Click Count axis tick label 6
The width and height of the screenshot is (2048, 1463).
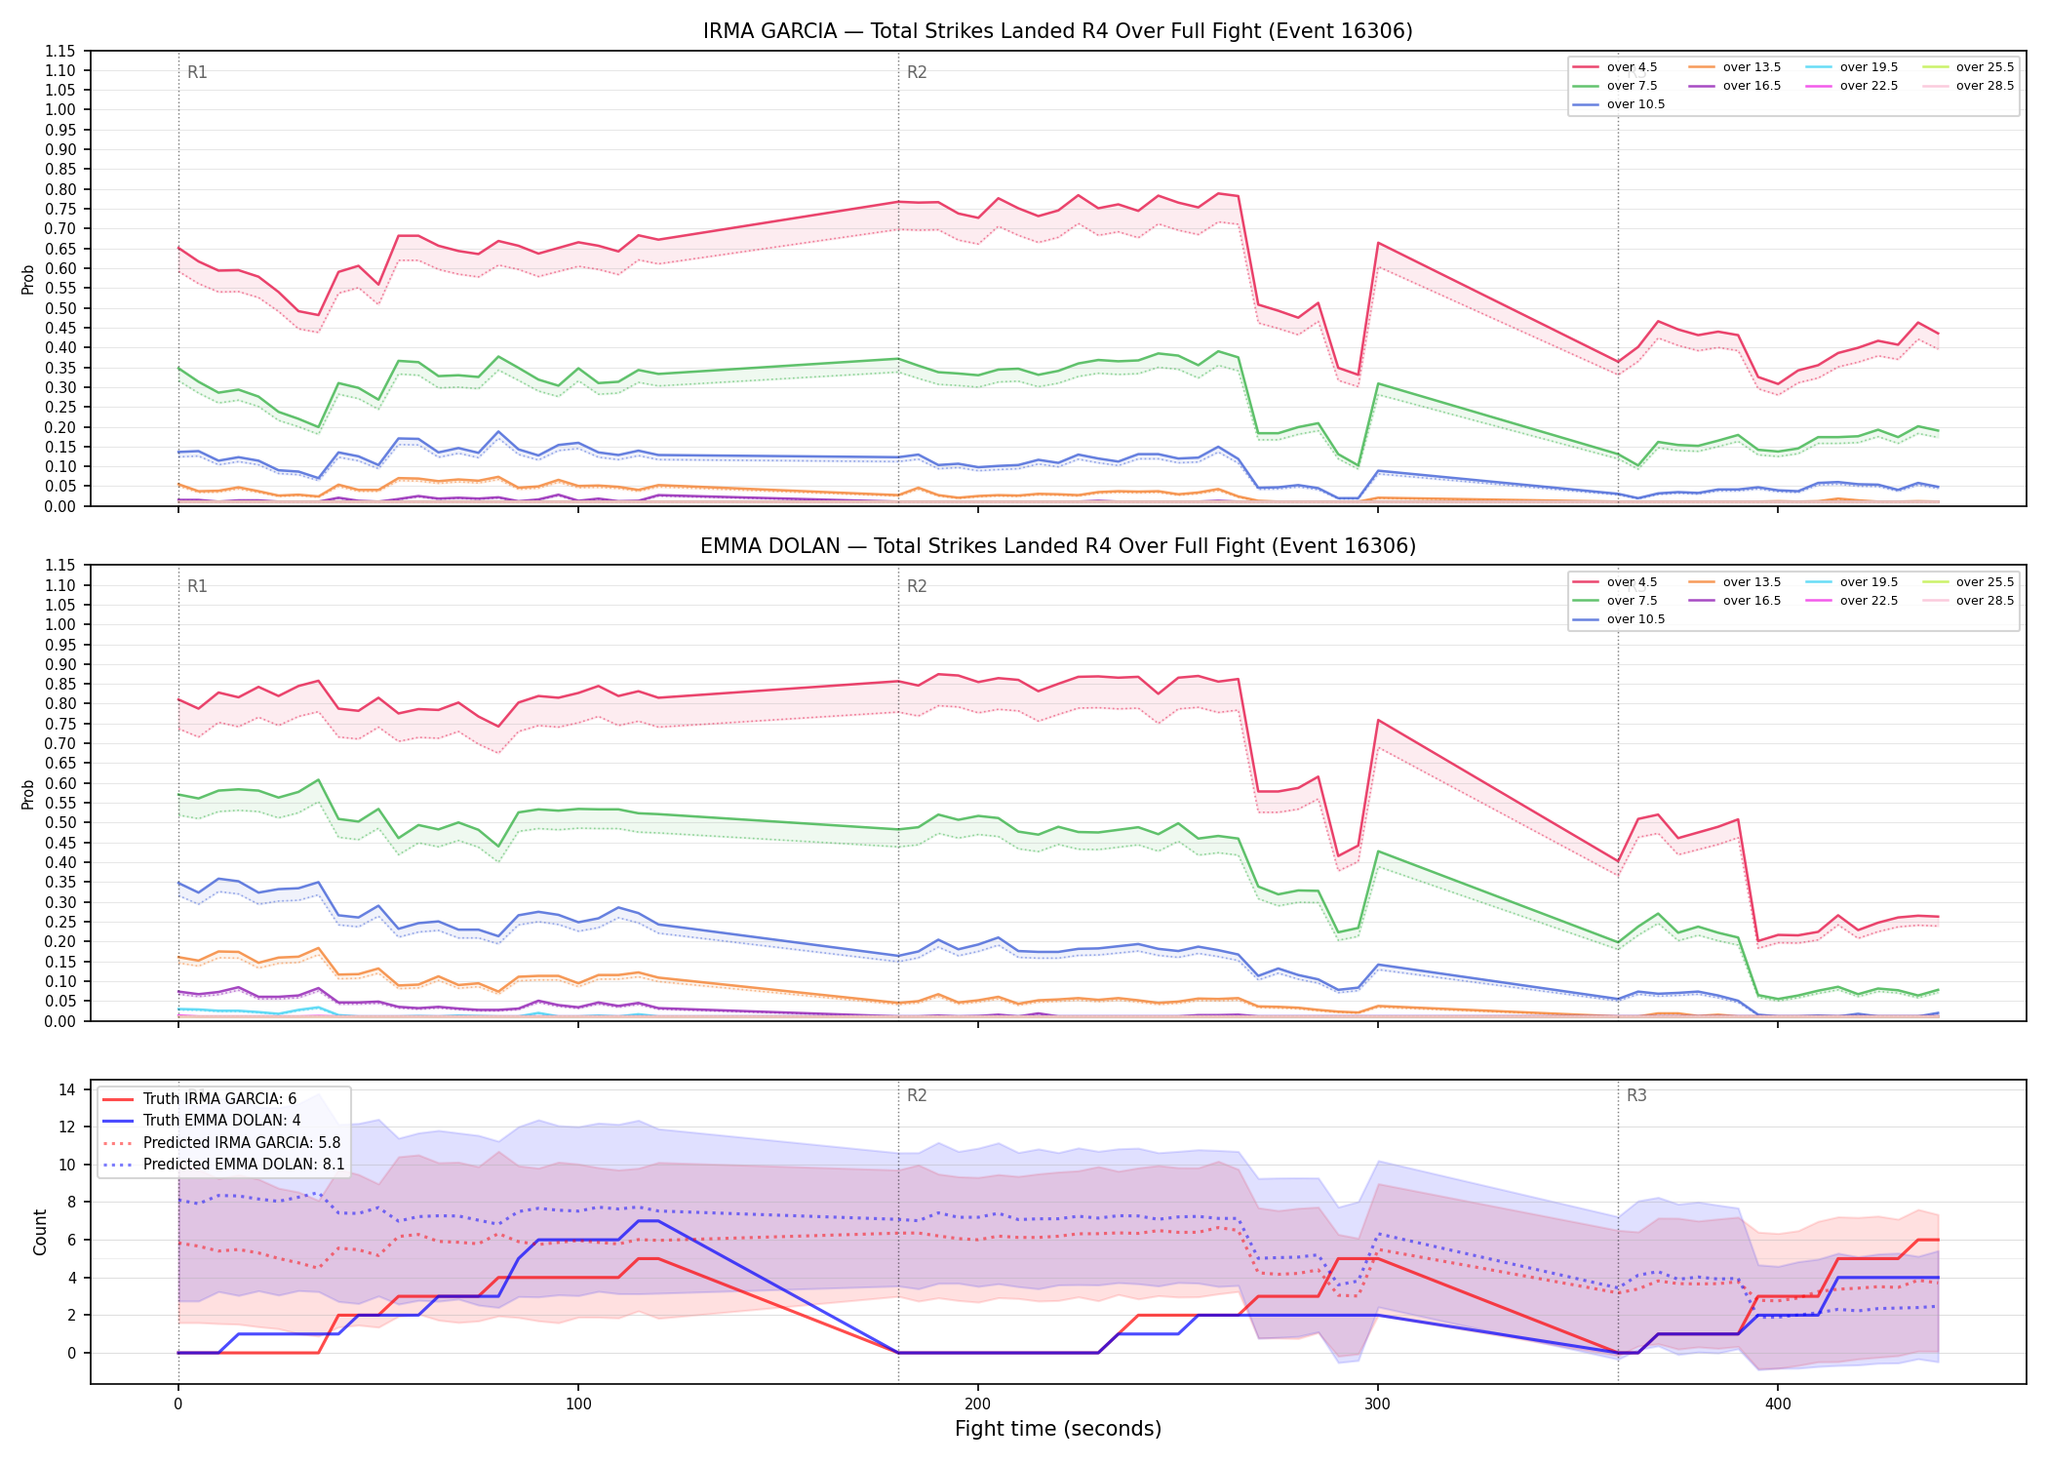[x=71, y=1240]
